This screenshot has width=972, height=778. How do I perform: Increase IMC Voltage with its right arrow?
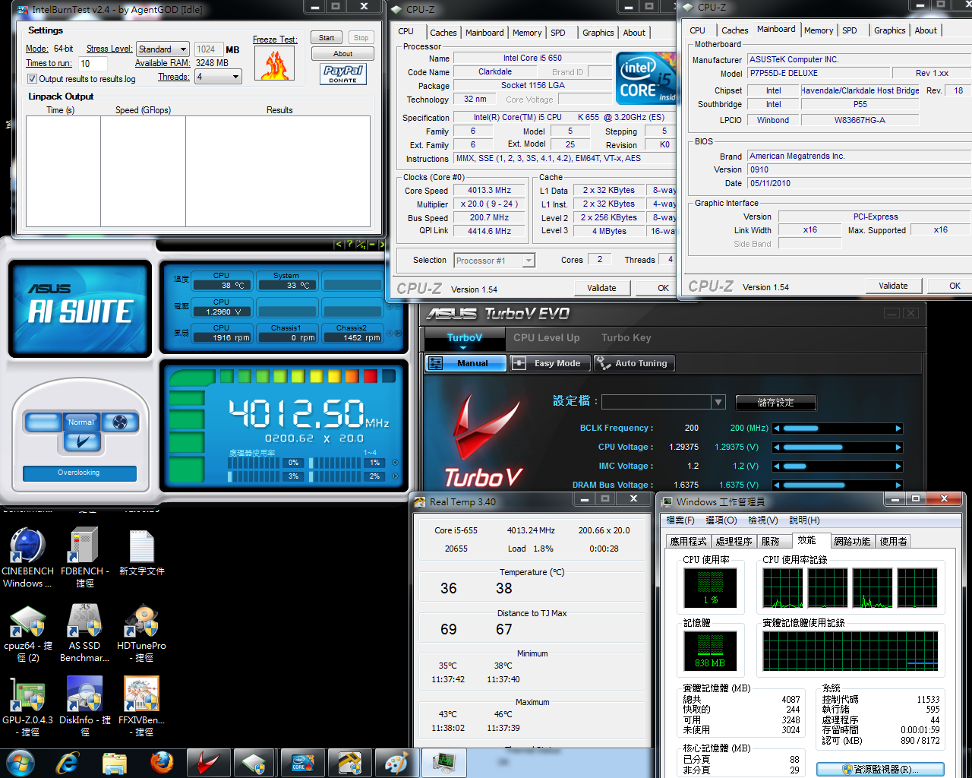click(898, 466)
